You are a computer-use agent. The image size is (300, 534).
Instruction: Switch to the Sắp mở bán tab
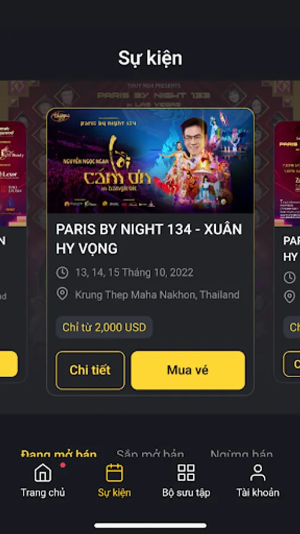tap(150, 454)
